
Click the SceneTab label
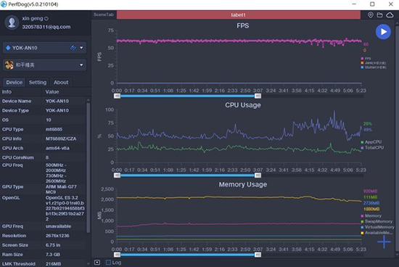pos(103,15)
